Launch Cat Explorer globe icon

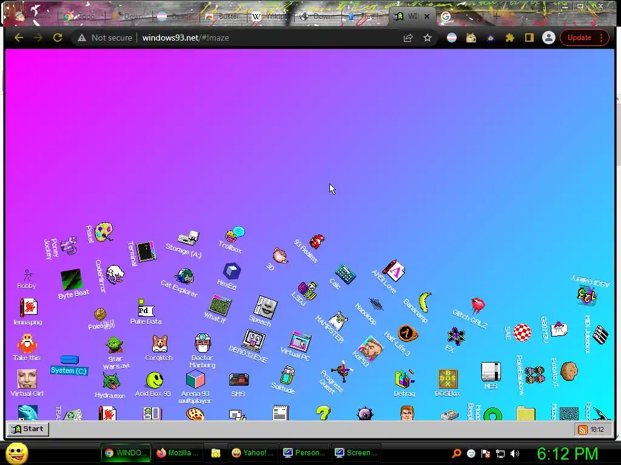pyautogui.click(x=184, y=276)
